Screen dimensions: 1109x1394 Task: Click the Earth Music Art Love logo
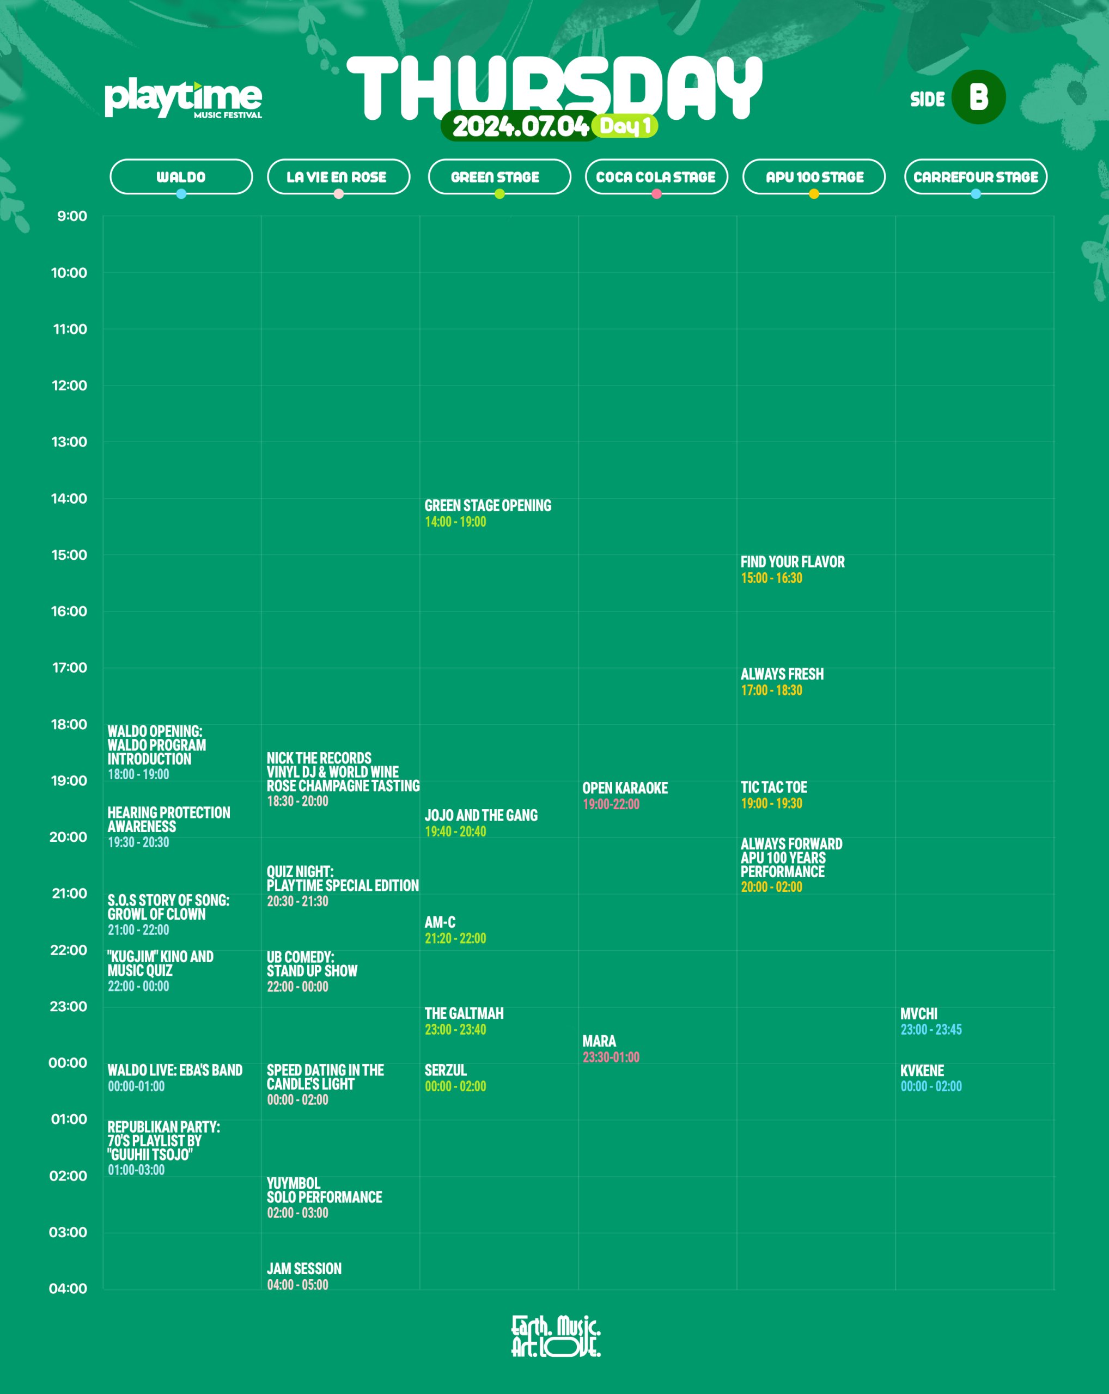pyautogui.click(x=556, y=1336)
